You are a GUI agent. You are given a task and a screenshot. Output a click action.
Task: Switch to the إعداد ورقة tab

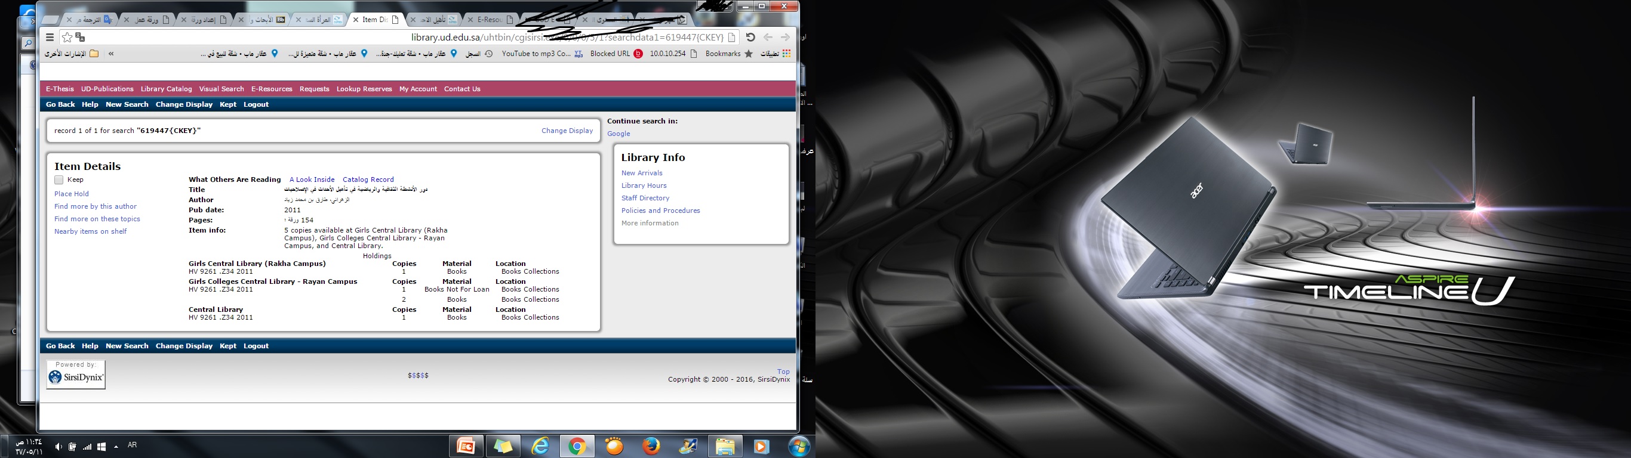tap(204, 20)
